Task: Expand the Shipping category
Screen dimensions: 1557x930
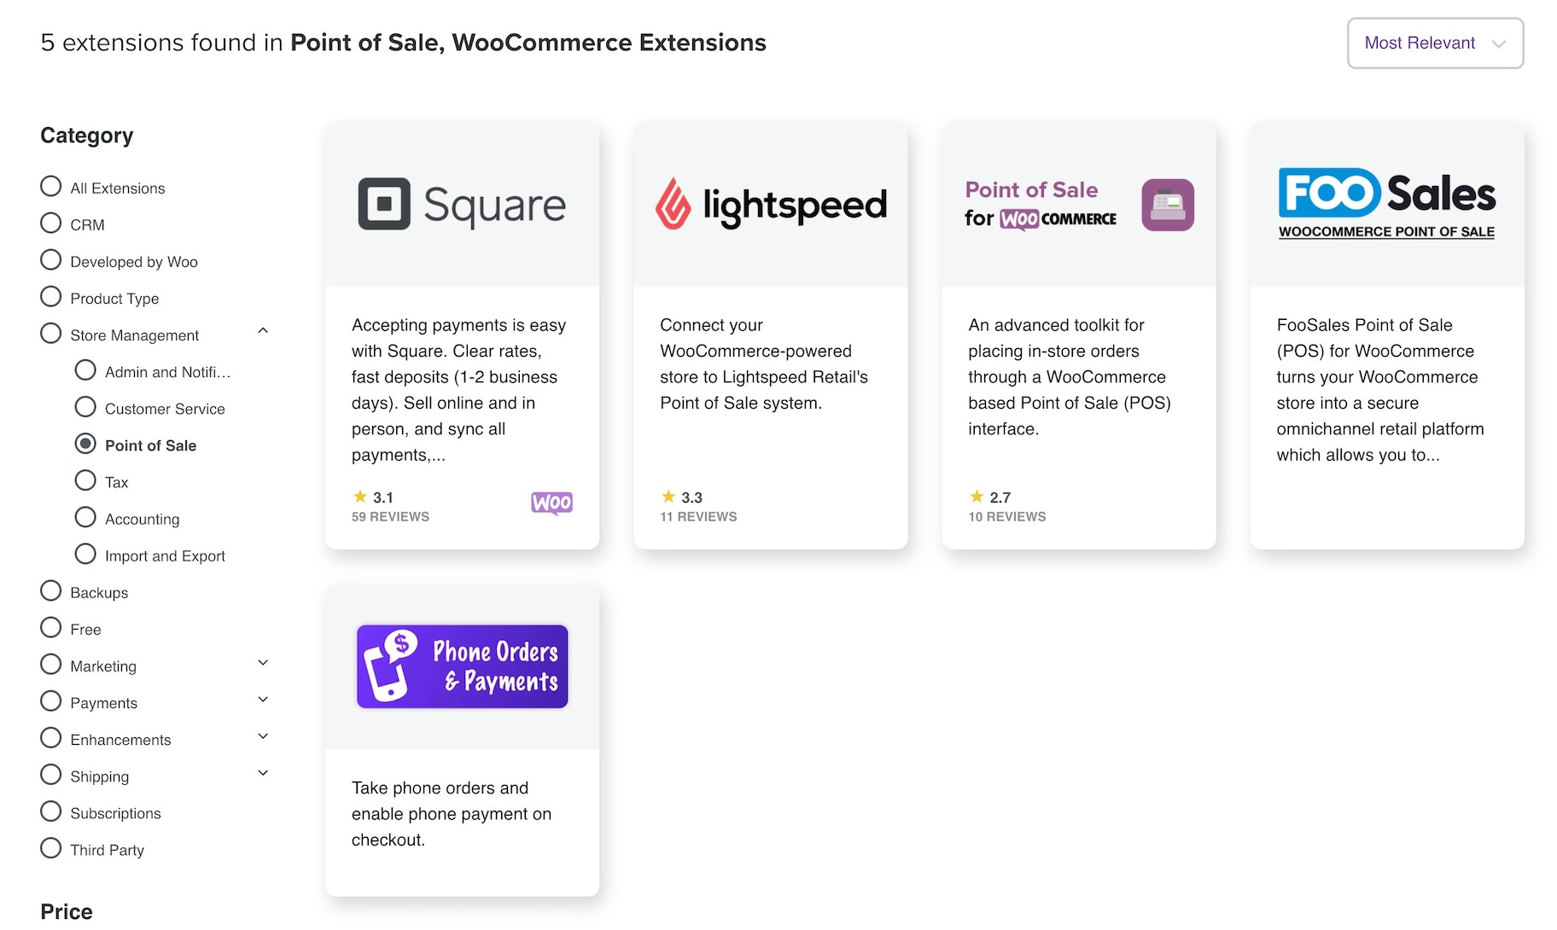Action: tap(262, 773)
